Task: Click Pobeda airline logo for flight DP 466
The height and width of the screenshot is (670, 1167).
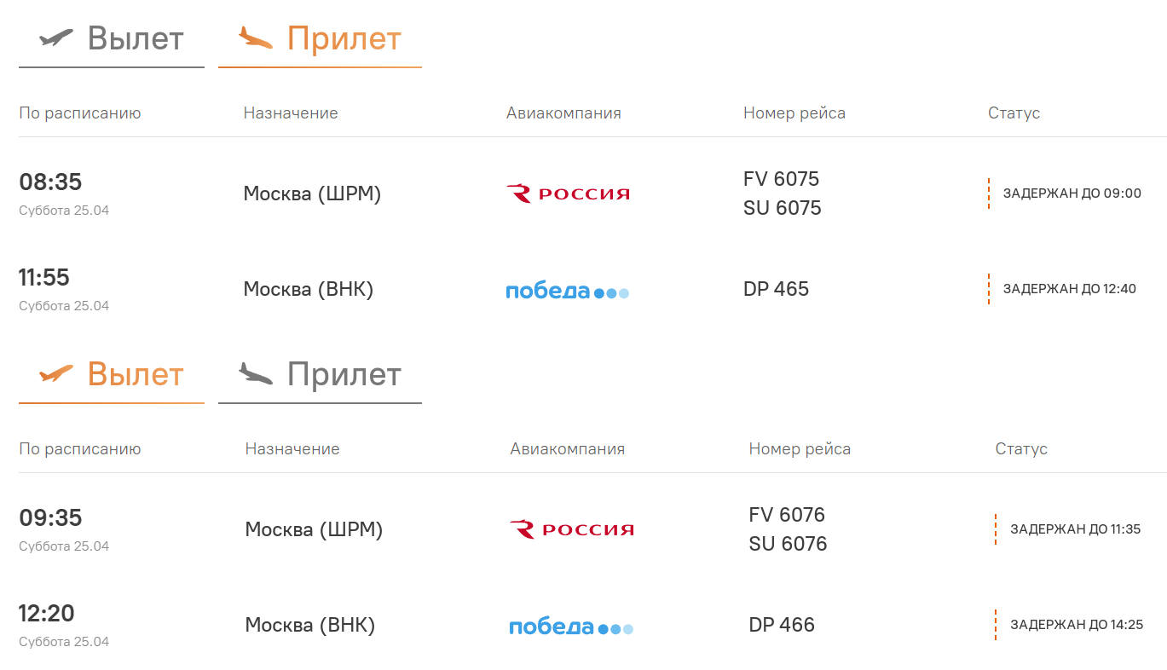Action: click(571, 627)
